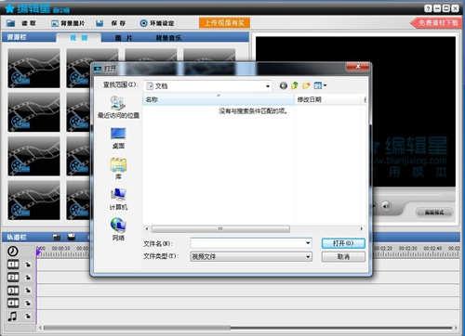Select the music note audio track icon
Image resolution: width=465 pixels, height=336 pixels.
point(12,317)
